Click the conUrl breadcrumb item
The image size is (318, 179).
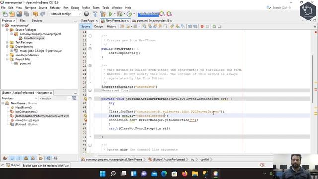[204, 160]
